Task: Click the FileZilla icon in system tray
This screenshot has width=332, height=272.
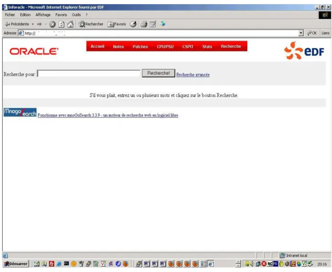Action: (x=293, y=264)
